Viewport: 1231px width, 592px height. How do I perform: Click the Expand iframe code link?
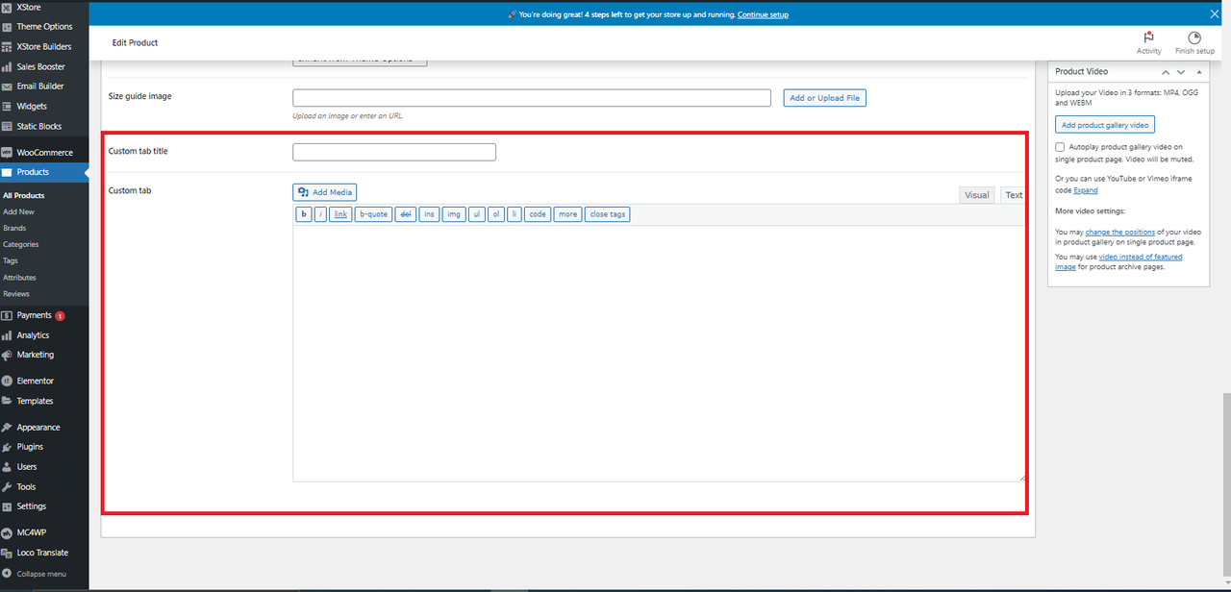click(x=1085, y=190)
